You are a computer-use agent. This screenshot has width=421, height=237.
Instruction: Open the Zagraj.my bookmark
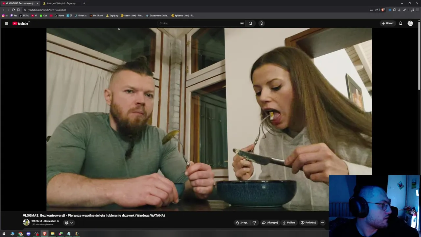112,15
